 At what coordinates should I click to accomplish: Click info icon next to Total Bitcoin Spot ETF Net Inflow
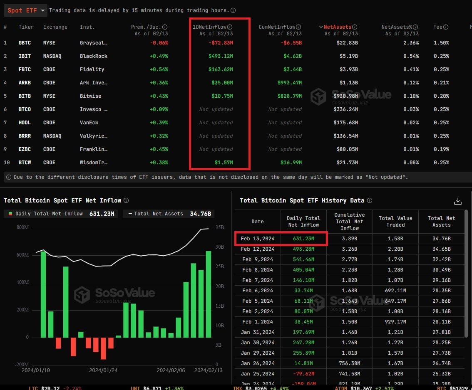(x=126, y=200)
